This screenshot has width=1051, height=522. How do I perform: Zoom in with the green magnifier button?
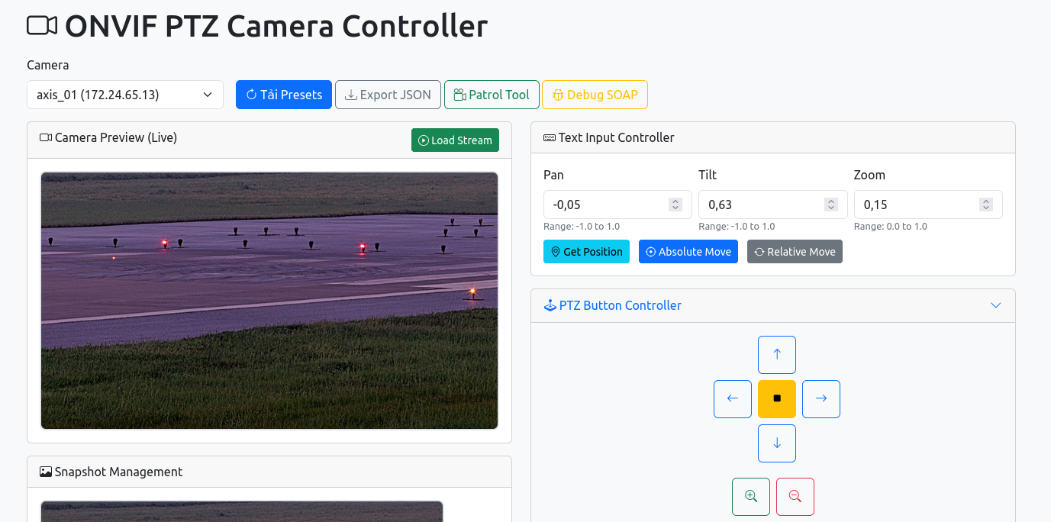(751, 497)
